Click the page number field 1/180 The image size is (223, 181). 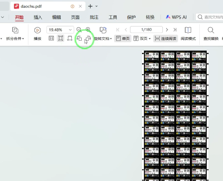(x=146, y=30)
